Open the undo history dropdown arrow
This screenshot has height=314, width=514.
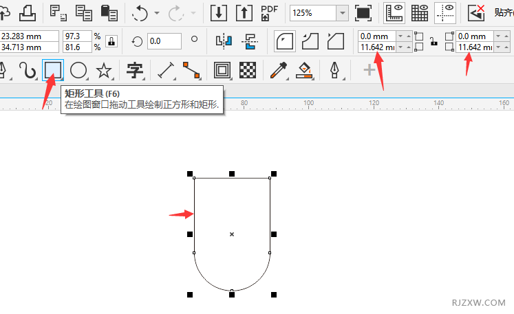click(157, 13)
